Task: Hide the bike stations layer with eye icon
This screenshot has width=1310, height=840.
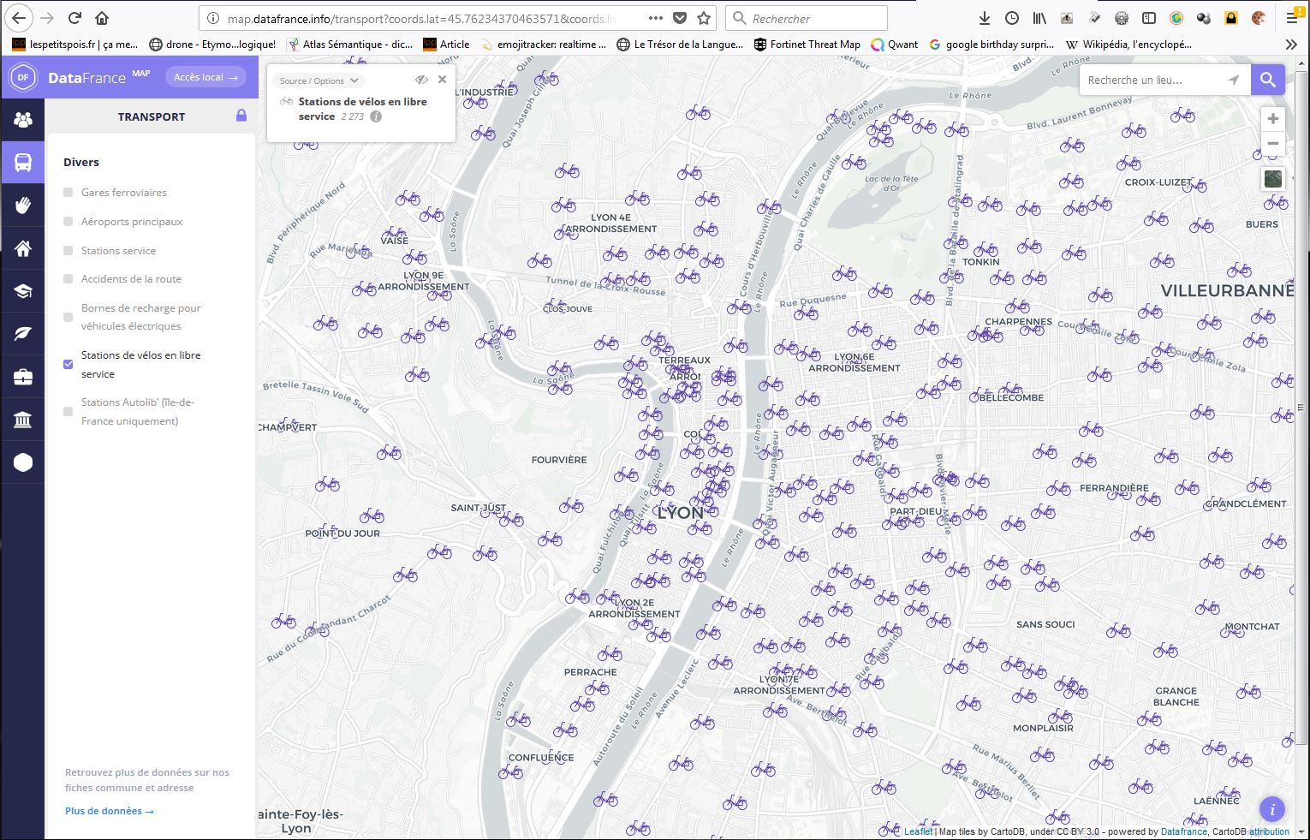Action: pos(421,80)
